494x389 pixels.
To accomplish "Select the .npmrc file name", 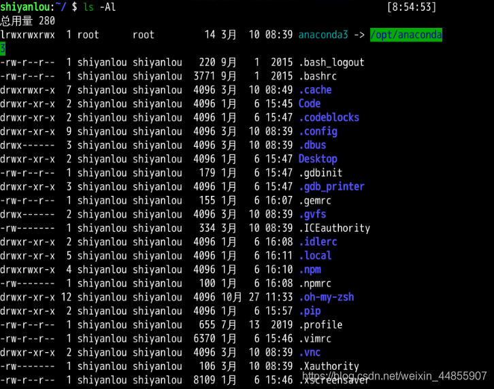I will (315, 284).
